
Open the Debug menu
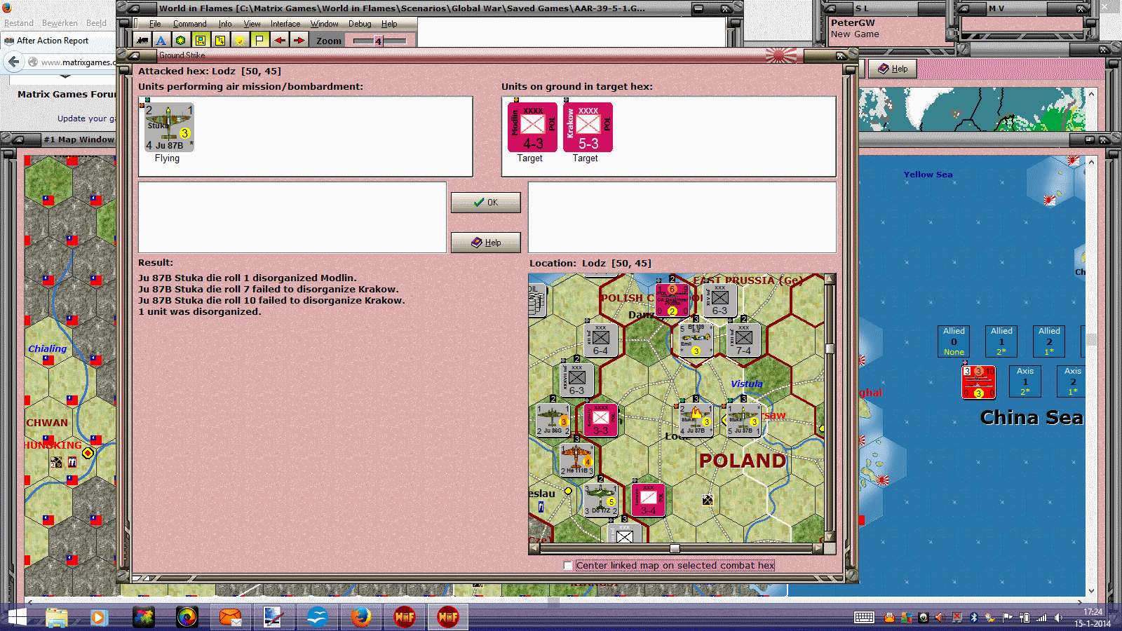tap(360, 24)
